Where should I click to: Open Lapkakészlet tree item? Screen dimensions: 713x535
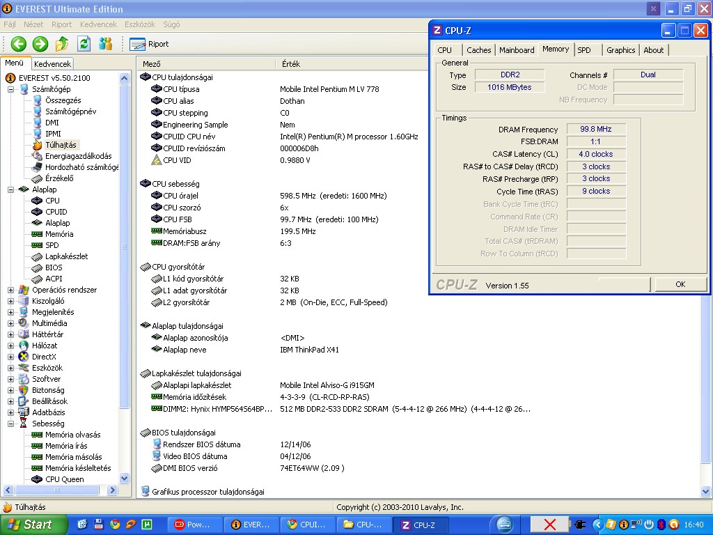click(x=66, y=256)
